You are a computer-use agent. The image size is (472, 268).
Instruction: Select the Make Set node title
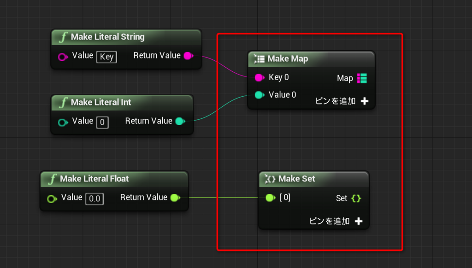point(297,179)
